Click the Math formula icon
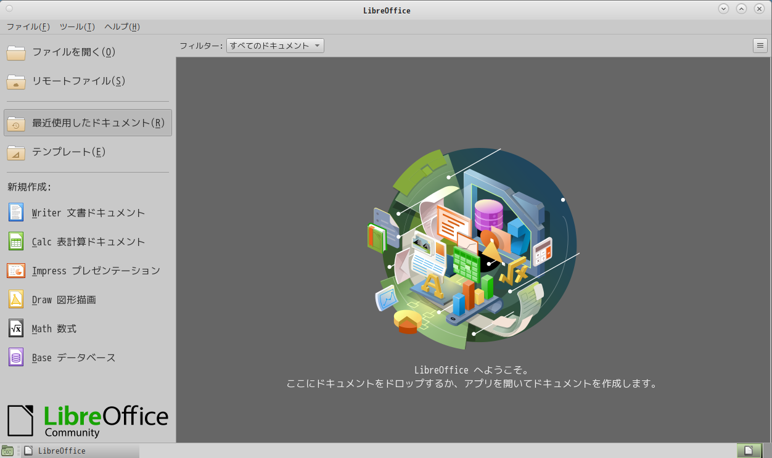This screenshot has width=772, height=458. [x=16, y=329]
